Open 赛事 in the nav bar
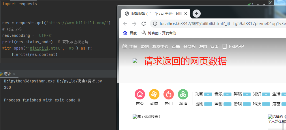 [x=214, y=46]
